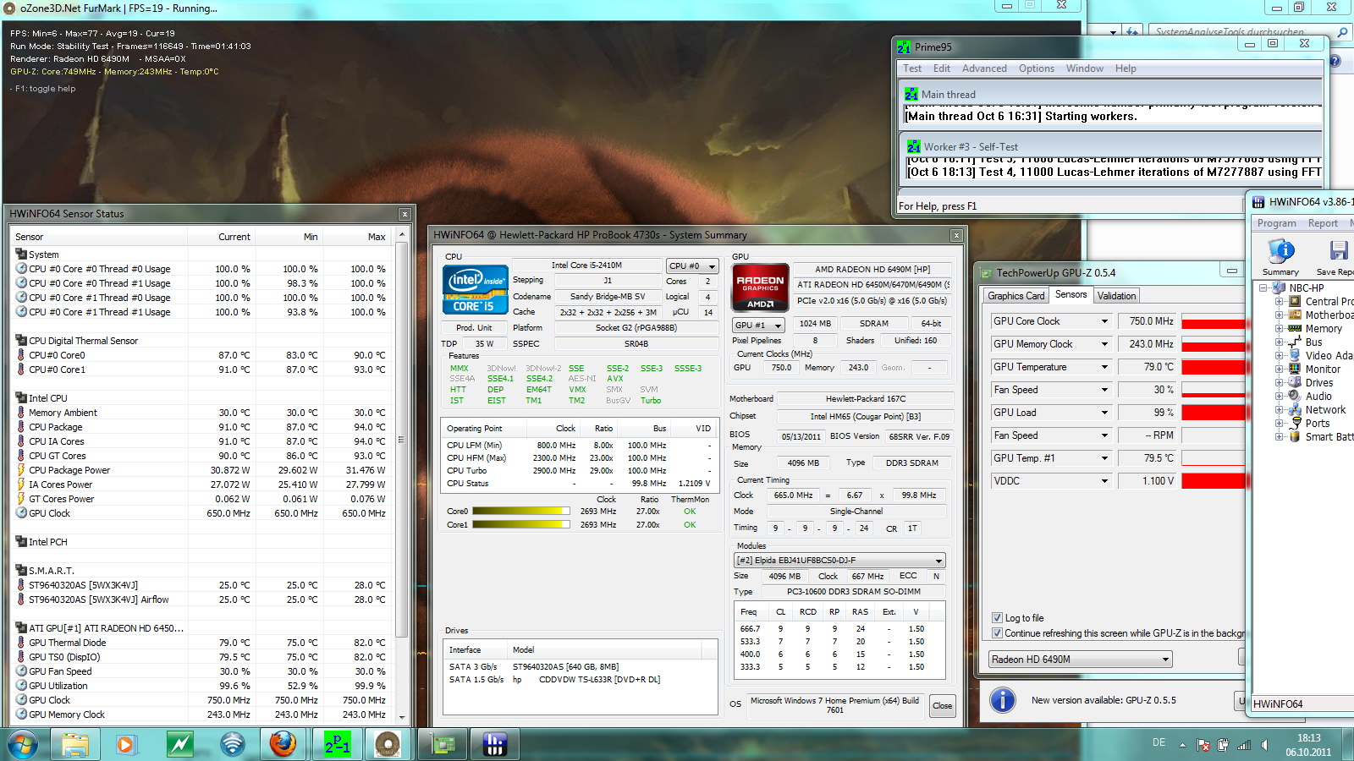Select the Memory node in HWiNFO64 tree
Viewport: 1354px width, 761px height.
1324,328
